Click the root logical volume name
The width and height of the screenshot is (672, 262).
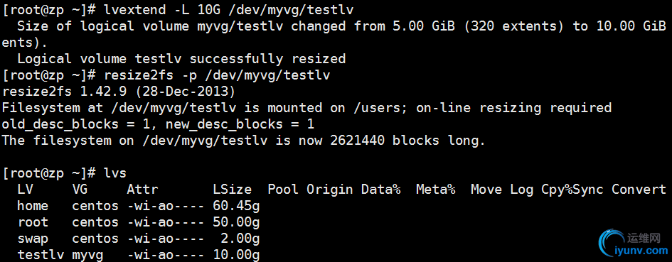pos(33,223)
